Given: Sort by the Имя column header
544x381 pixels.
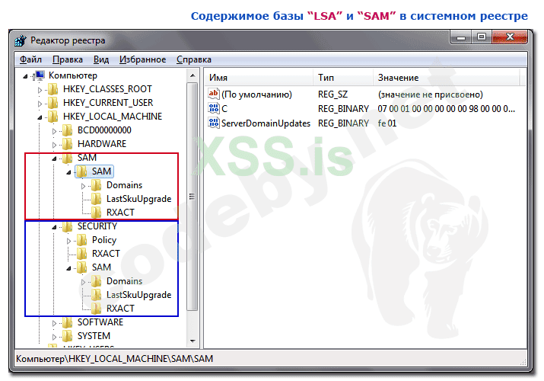Looking at the screenshot, I should pos(259,78).
